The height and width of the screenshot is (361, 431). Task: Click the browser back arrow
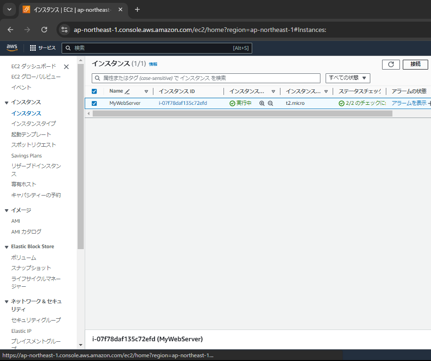click(10, 30)
